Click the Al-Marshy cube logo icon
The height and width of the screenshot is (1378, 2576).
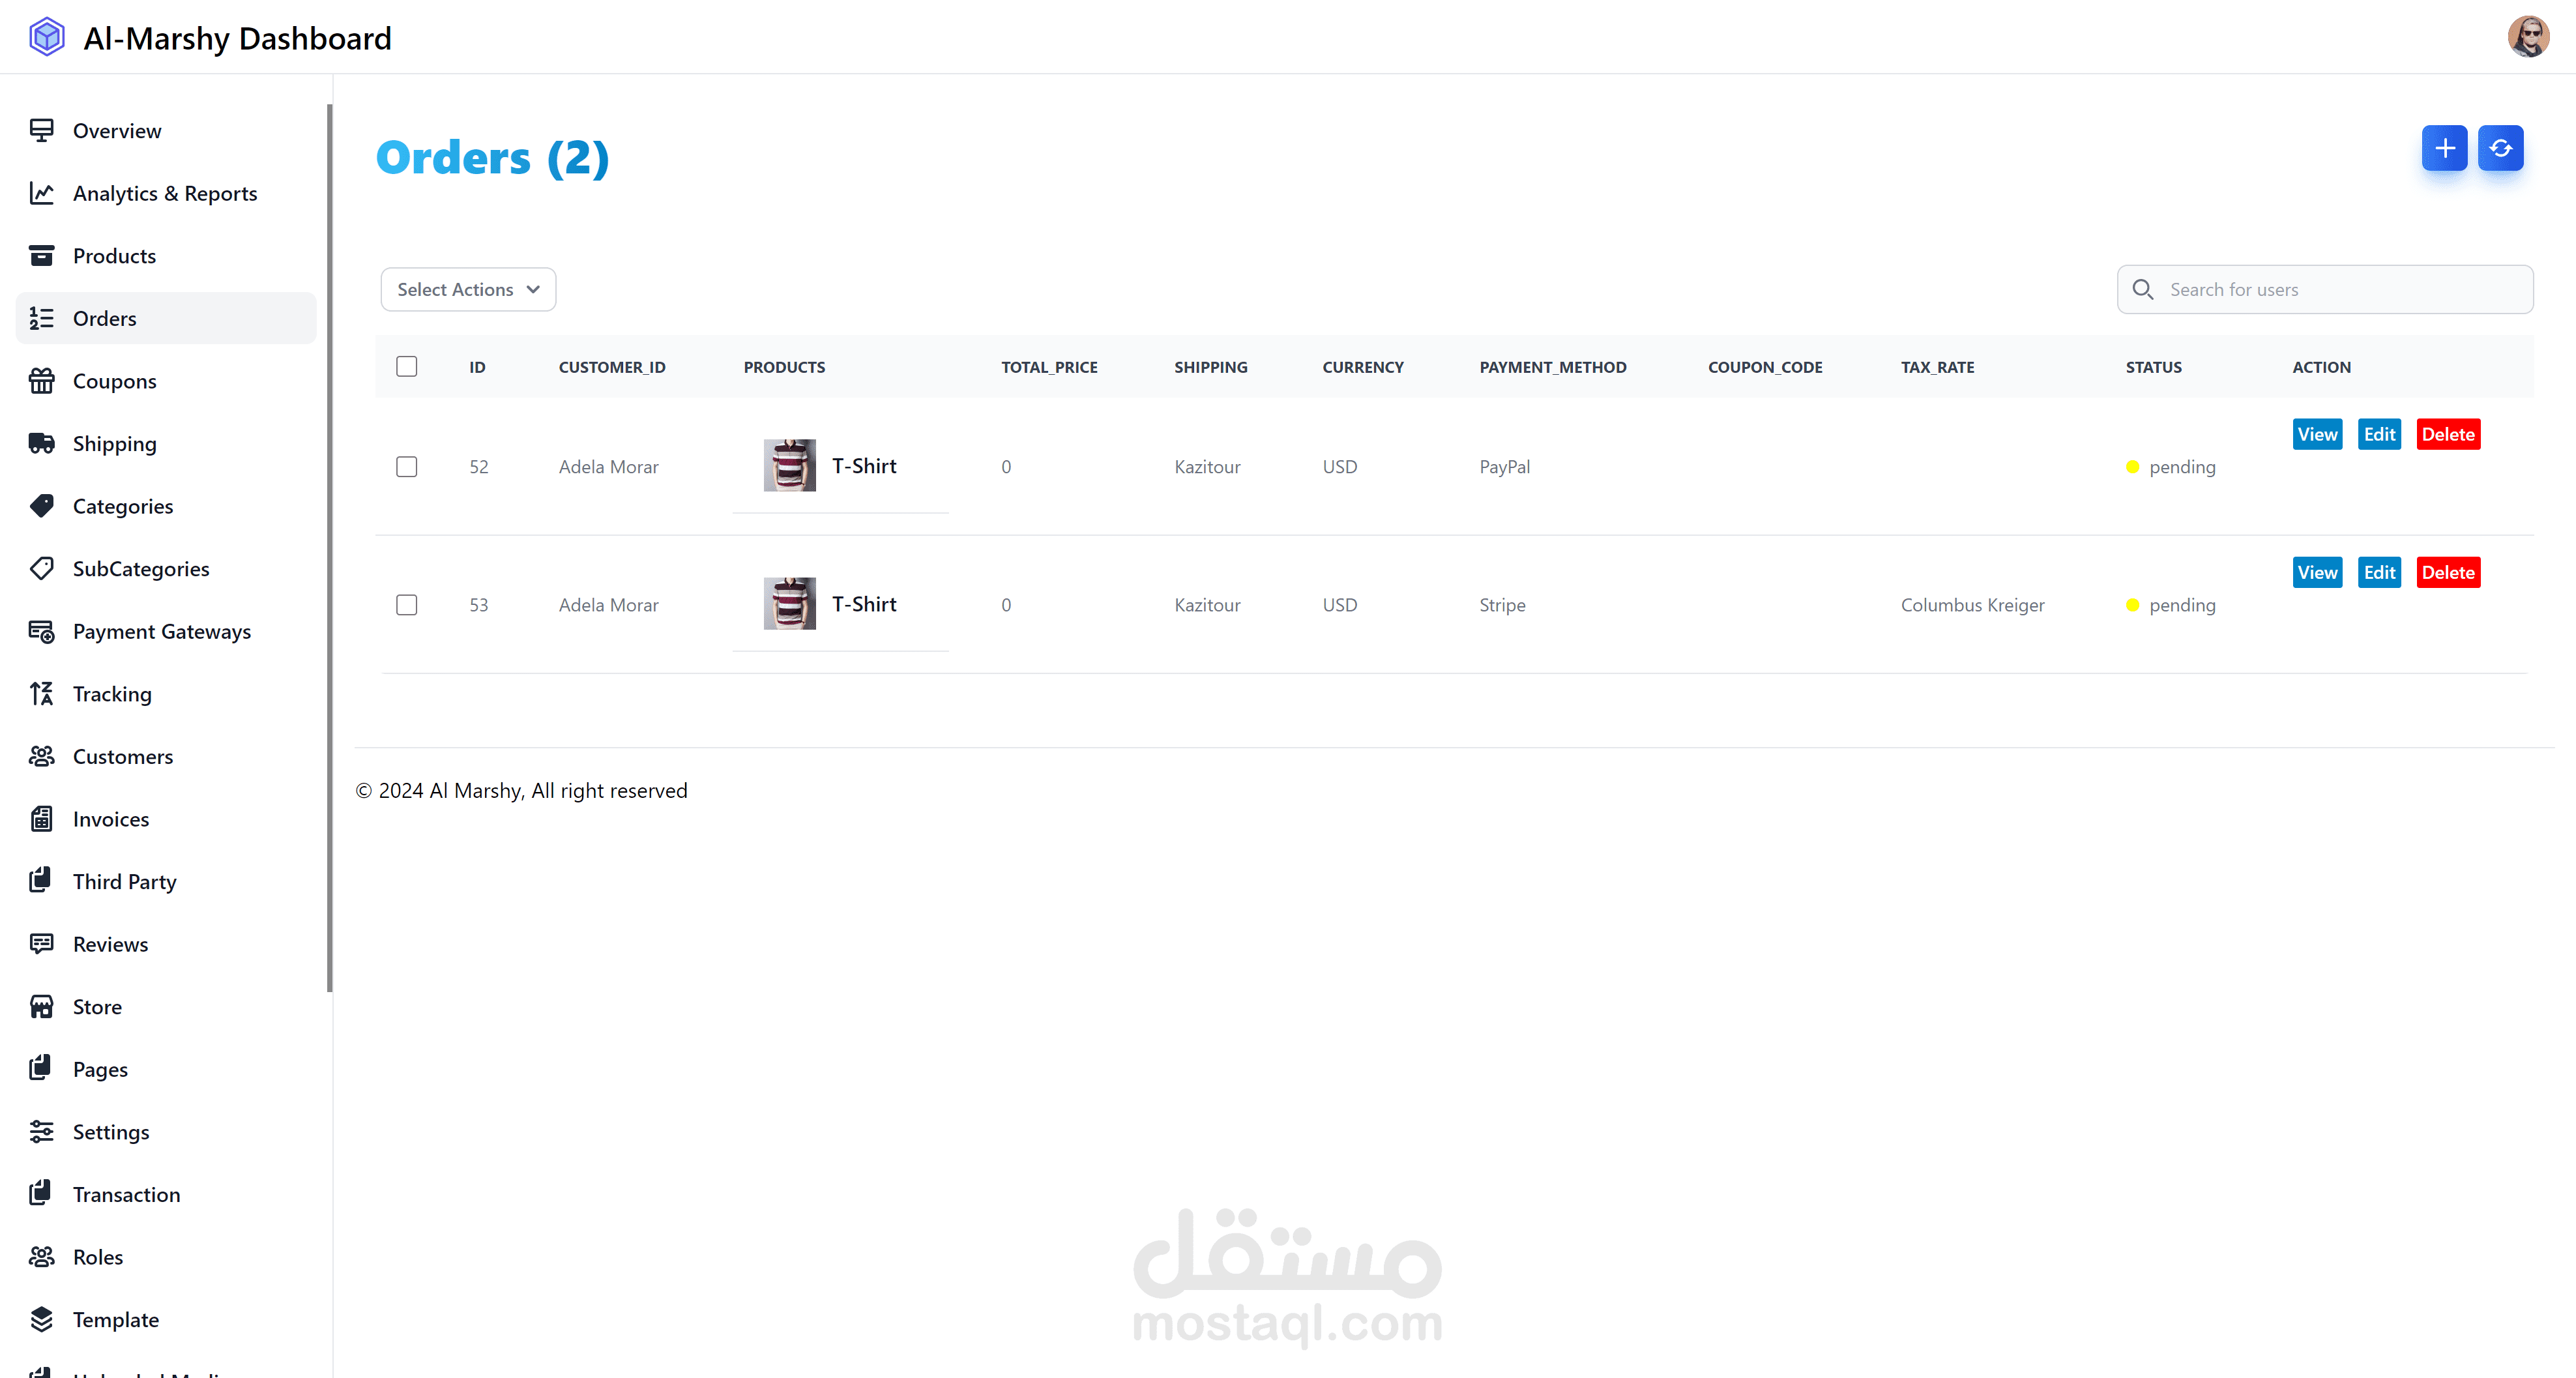coord(47,37)
